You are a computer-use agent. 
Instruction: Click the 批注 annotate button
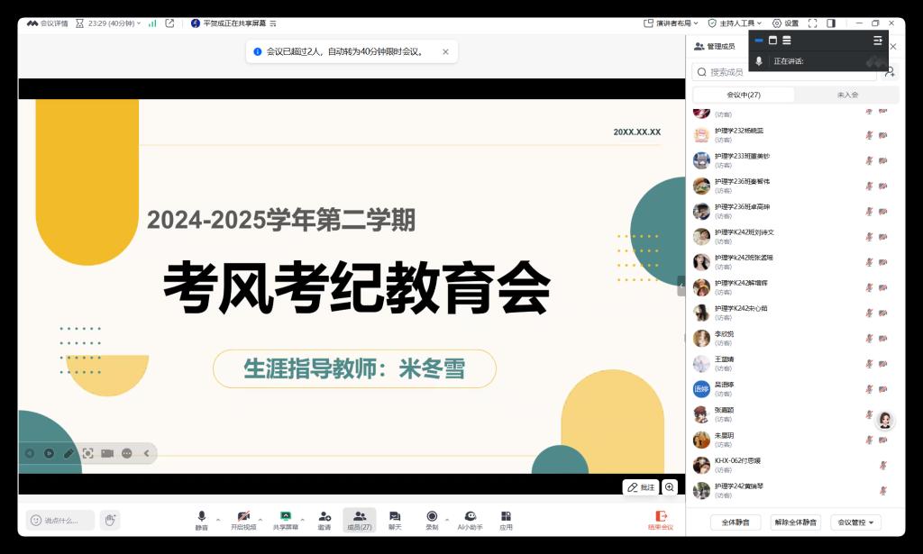point(641,487)
